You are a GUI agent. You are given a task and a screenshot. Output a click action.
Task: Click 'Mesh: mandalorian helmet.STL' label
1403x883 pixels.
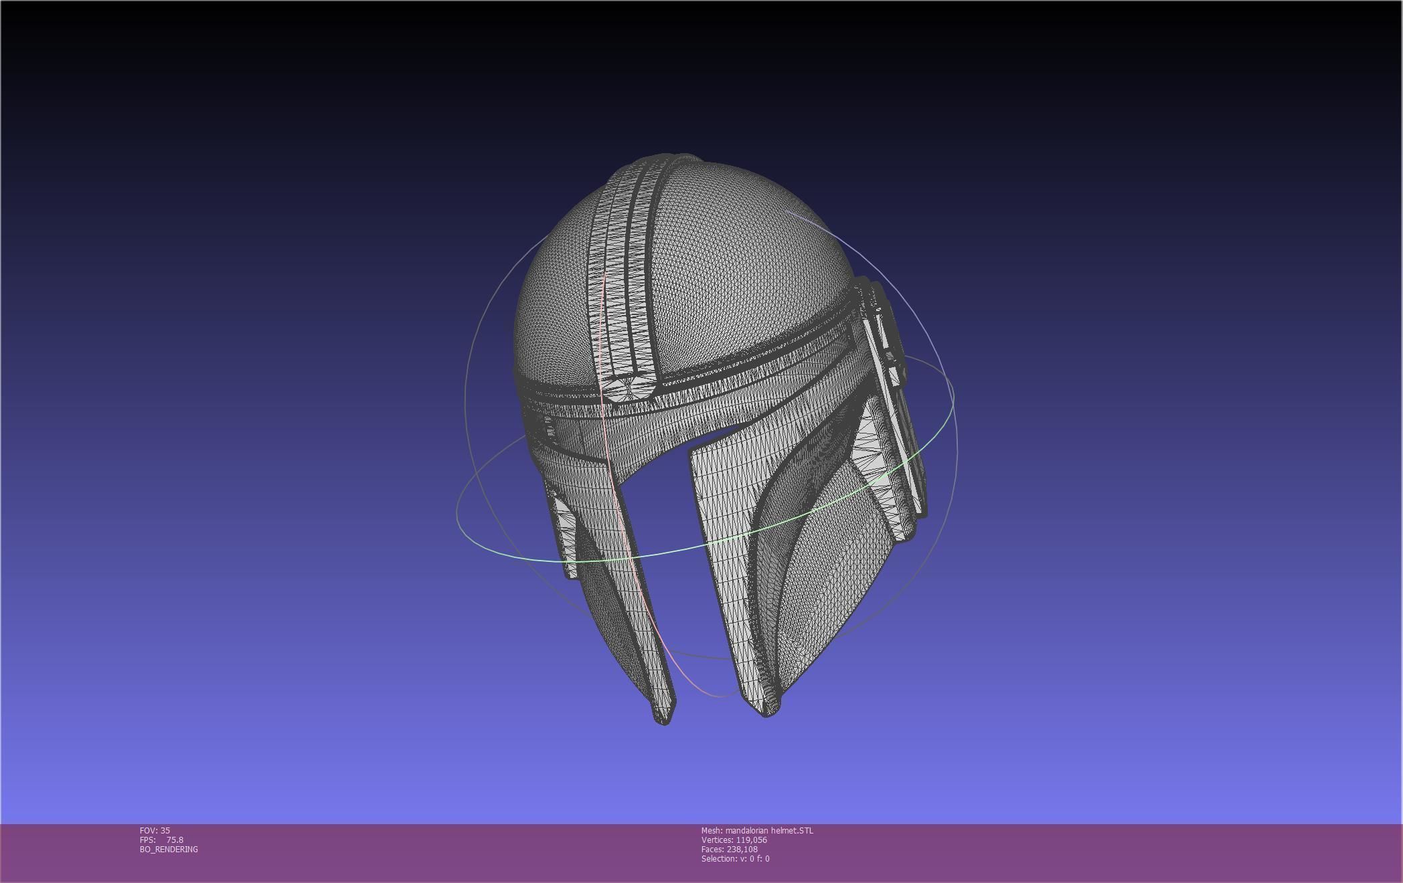(757, 830)
